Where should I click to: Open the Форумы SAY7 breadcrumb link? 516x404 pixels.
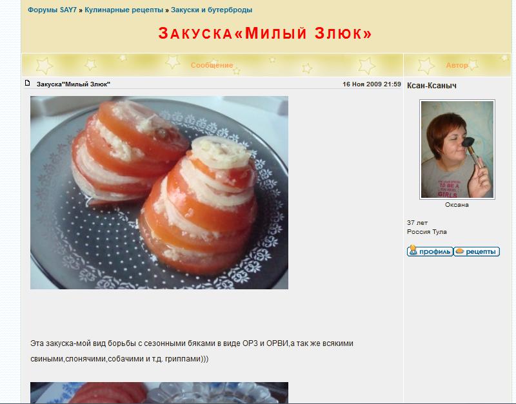[52, 10]
